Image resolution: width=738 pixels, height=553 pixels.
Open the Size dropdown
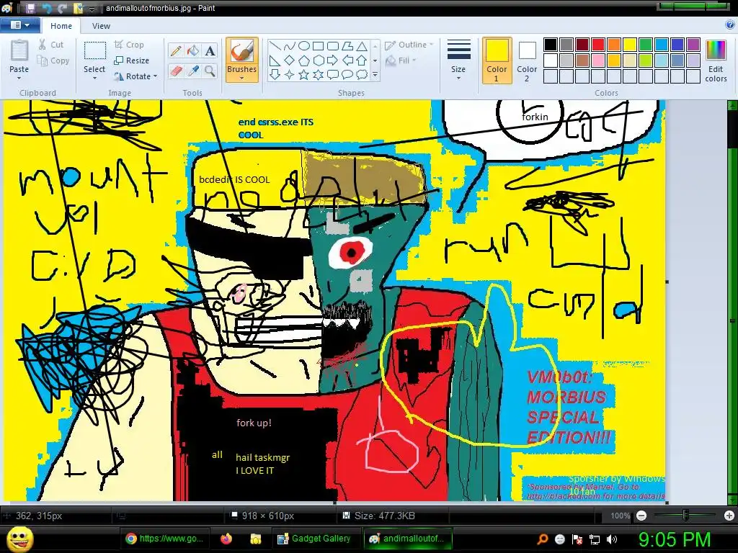tap(458, 60)
